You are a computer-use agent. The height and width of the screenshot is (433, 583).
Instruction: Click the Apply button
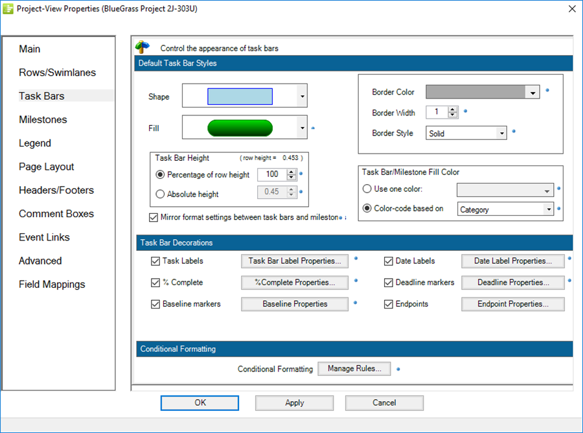point(294,403)
